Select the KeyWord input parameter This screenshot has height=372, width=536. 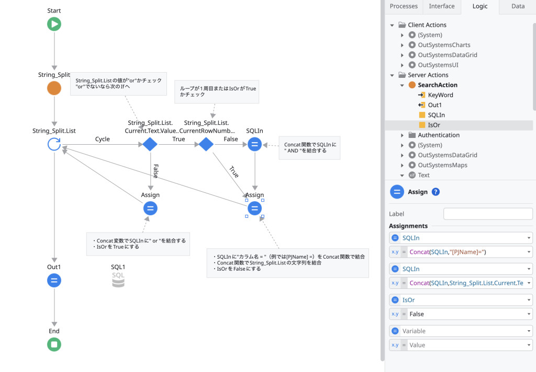[440, 95]
